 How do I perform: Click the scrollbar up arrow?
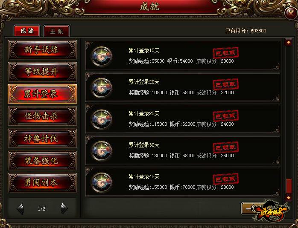[x=289, y=42]
